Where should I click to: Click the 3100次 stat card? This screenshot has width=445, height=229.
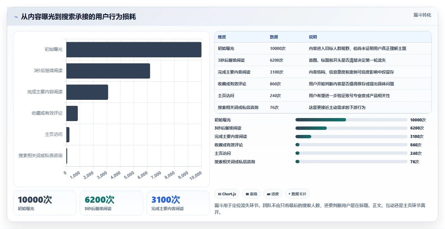pos(178,203)
